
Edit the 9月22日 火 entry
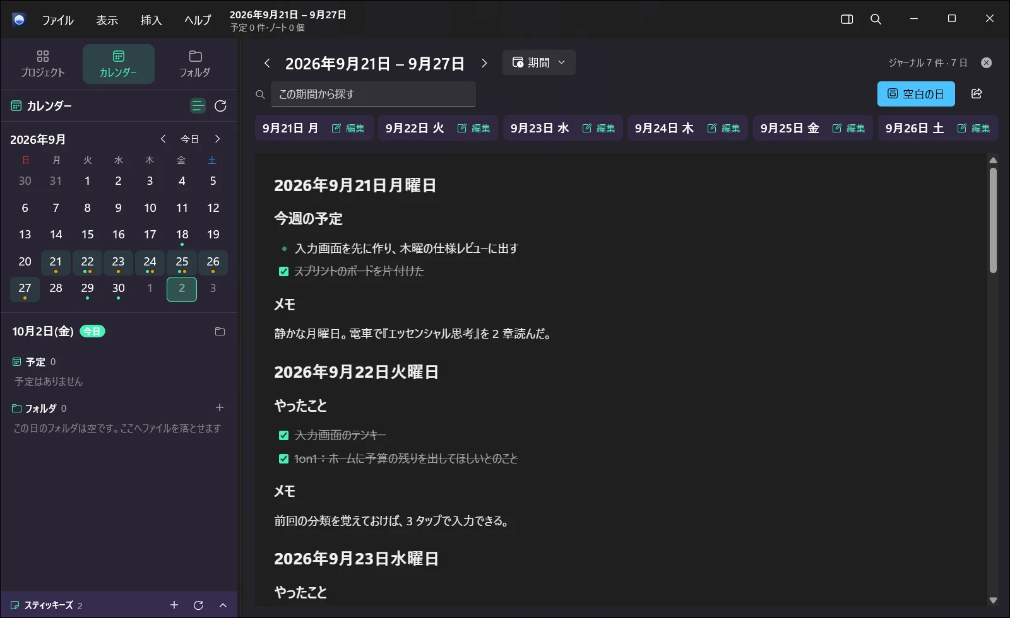click(474, 128)
